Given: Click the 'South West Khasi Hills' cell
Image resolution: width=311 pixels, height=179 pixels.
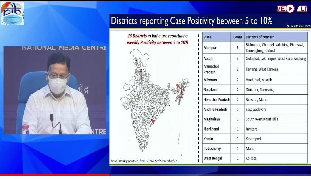Looking at the screenshot, I should pos(262,119).
